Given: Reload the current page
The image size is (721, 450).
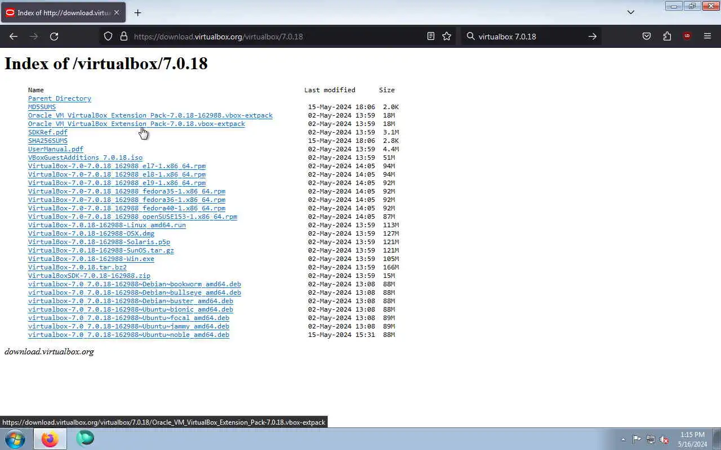Looking at the screenshot, I should [54, 36].
